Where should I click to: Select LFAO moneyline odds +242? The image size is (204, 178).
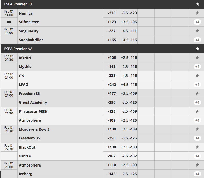coord(112,85)
